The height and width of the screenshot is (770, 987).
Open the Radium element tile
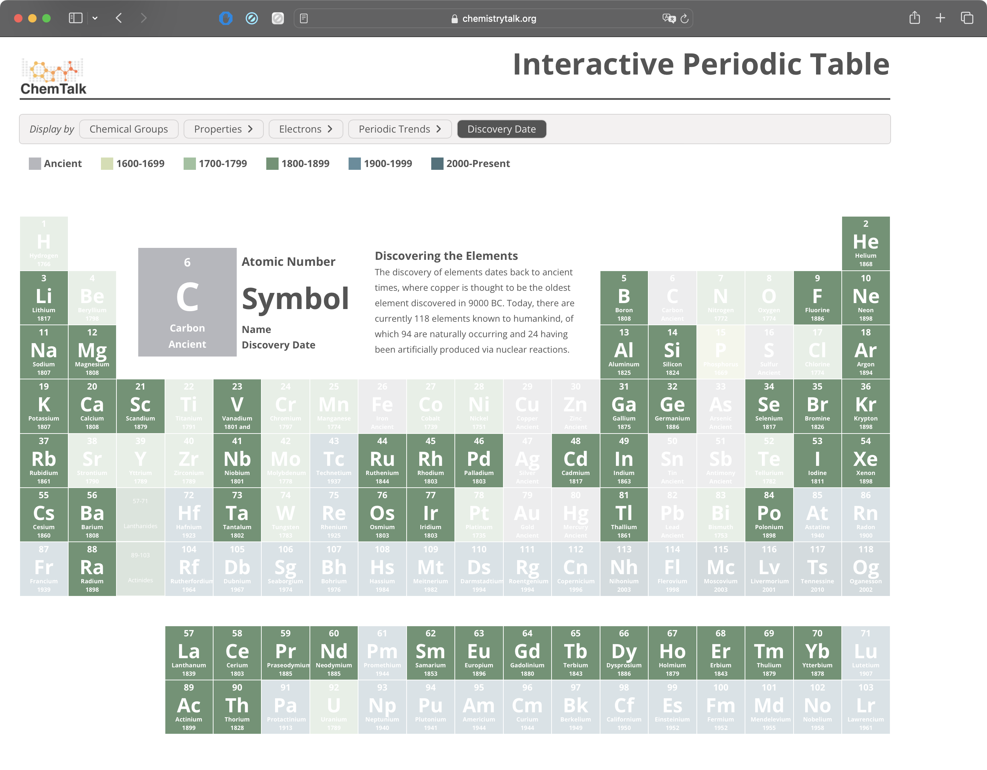tap(92, 569)
